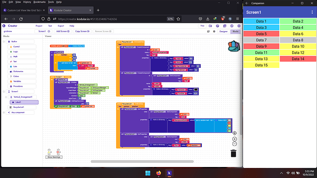Viewport: 317px width, 178px height.
Task: Open the Screen1 screen selector dropdown
Action: (x=43, y=31)
